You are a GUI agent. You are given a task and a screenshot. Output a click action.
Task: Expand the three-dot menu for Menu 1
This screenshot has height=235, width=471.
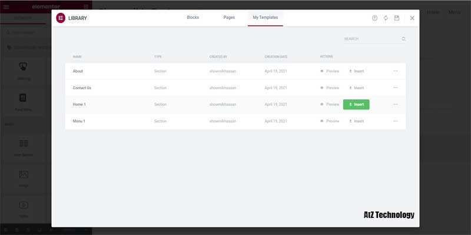[396, 121]
